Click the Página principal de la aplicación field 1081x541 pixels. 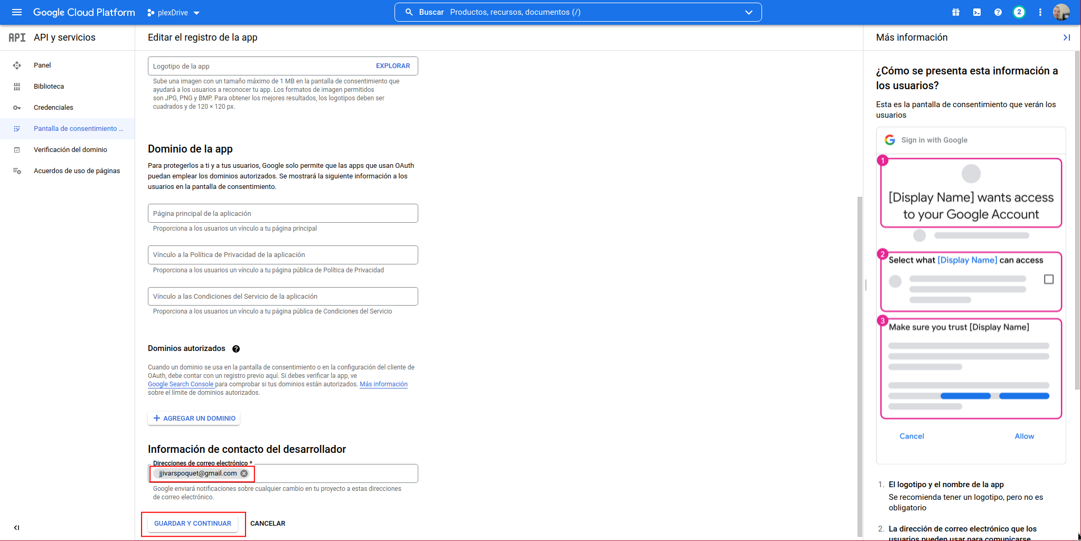click(283, 213)
